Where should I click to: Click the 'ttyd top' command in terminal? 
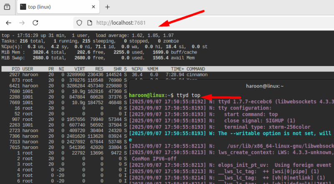point(188,95)
